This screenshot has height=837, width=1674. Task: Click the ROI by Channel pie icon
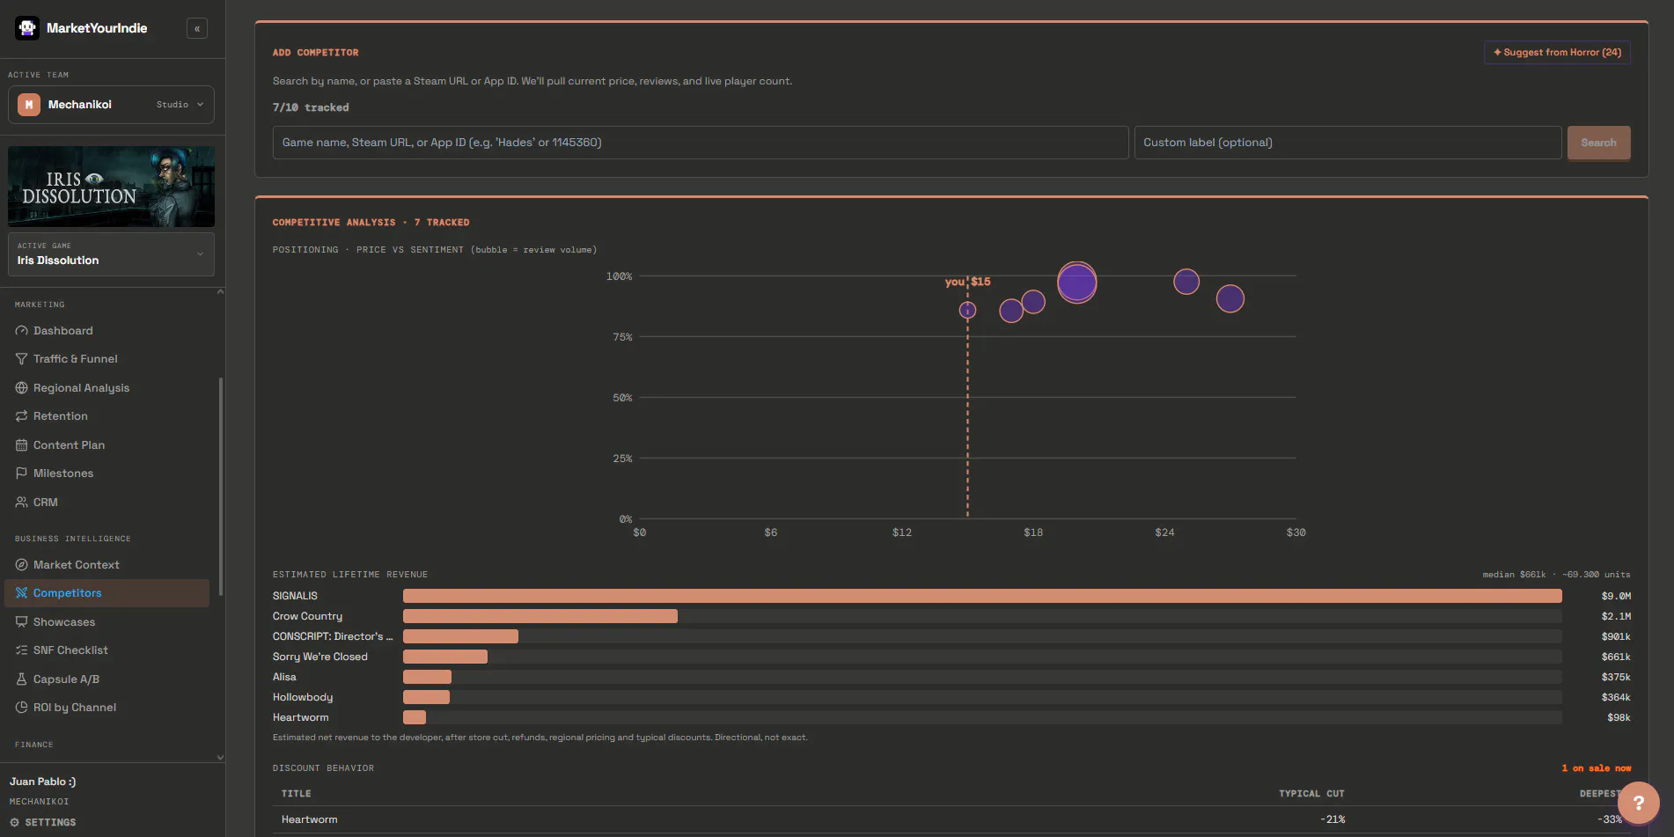22,708
